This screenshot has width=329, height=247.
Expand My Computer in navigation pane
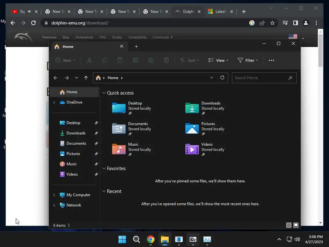pos(54,195)
